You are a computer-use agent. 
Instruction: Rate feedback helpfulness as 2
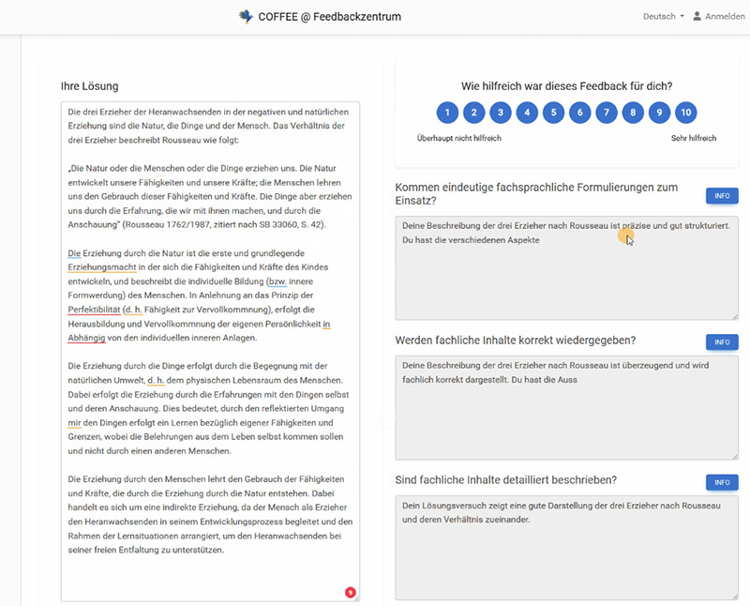click(474, 113)
